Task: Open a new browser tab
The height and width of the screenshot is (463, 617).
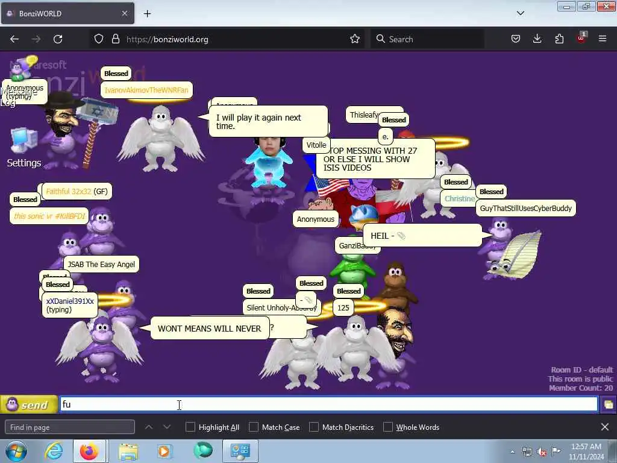Action: coord(147,14)
